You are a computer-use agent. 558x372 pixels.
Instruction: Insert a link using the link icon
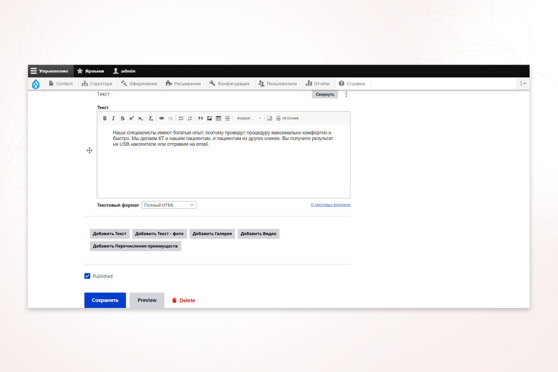(x=162, y=118)
